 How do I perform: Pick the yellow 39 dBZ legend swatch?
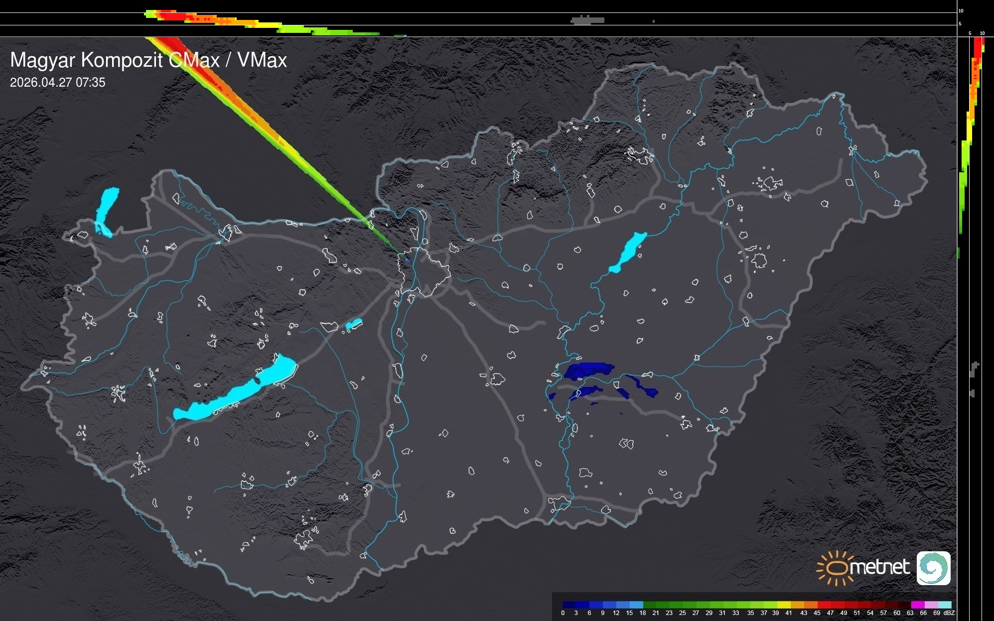[x=783, y=605]
